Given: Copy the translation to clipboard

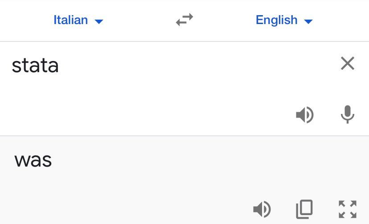Looking at the screenshot, I should [304, 208].
